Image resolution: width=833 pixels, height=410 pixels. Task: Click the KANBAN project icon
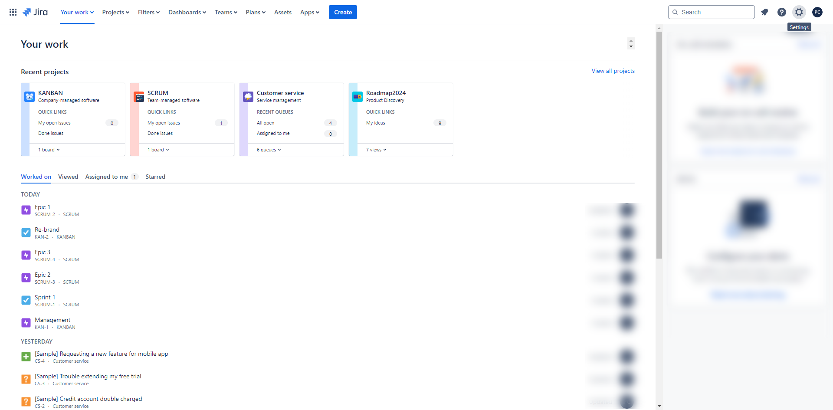[30, 97]
